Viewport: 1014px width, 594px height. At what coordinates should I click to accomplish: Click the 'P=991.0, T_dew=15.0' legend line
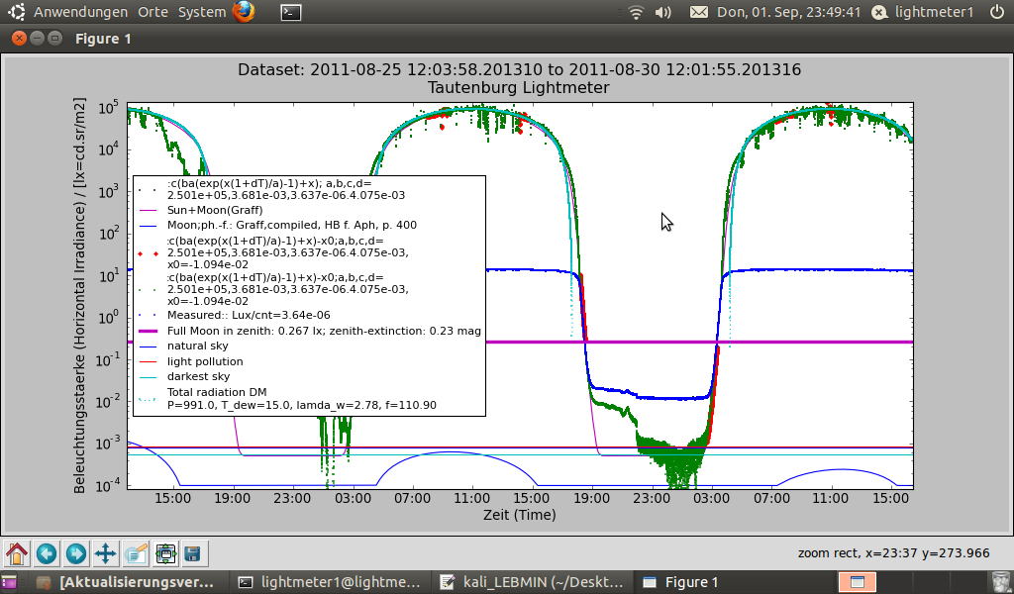pos(301,405)
